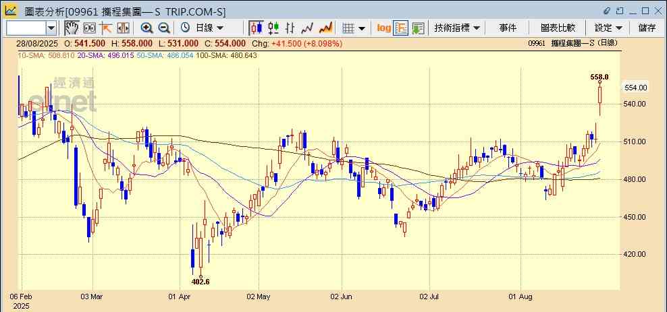
Task: Click the 02 May date axis label
Action: pos(259,296)
